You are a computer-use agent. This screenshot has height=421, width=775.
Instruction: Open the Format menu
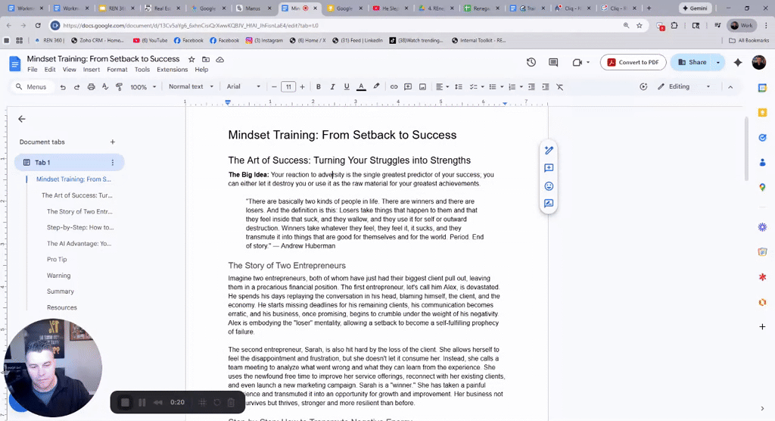(117, 70)
